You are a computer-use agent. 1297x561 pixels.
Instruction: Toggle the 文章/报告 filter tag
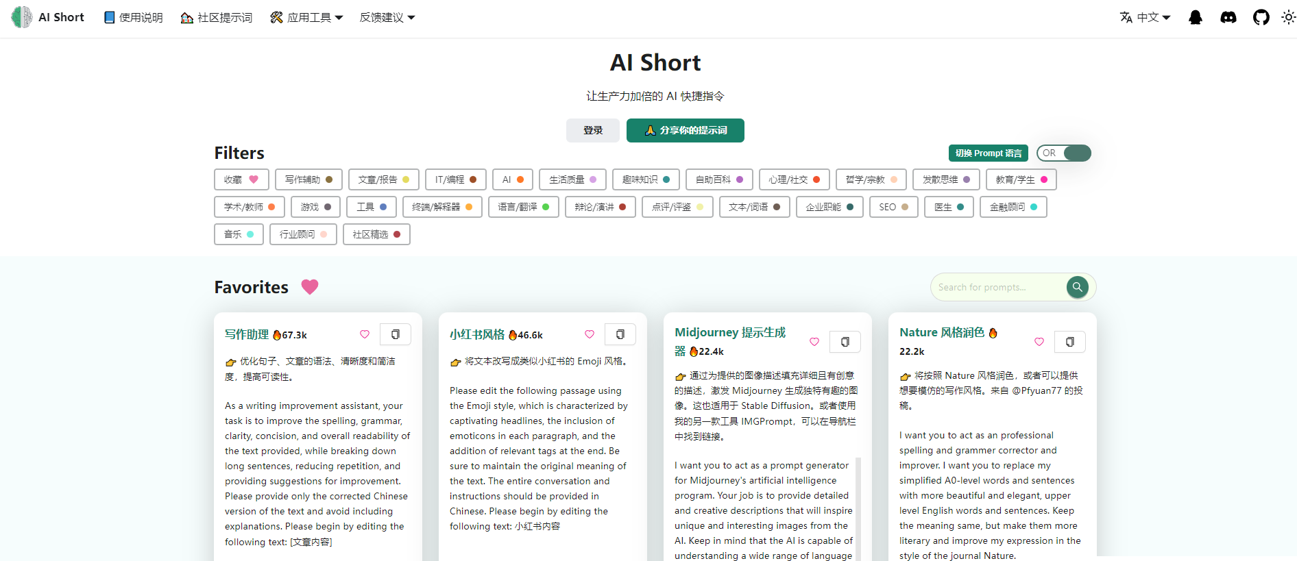pos(383,179)
